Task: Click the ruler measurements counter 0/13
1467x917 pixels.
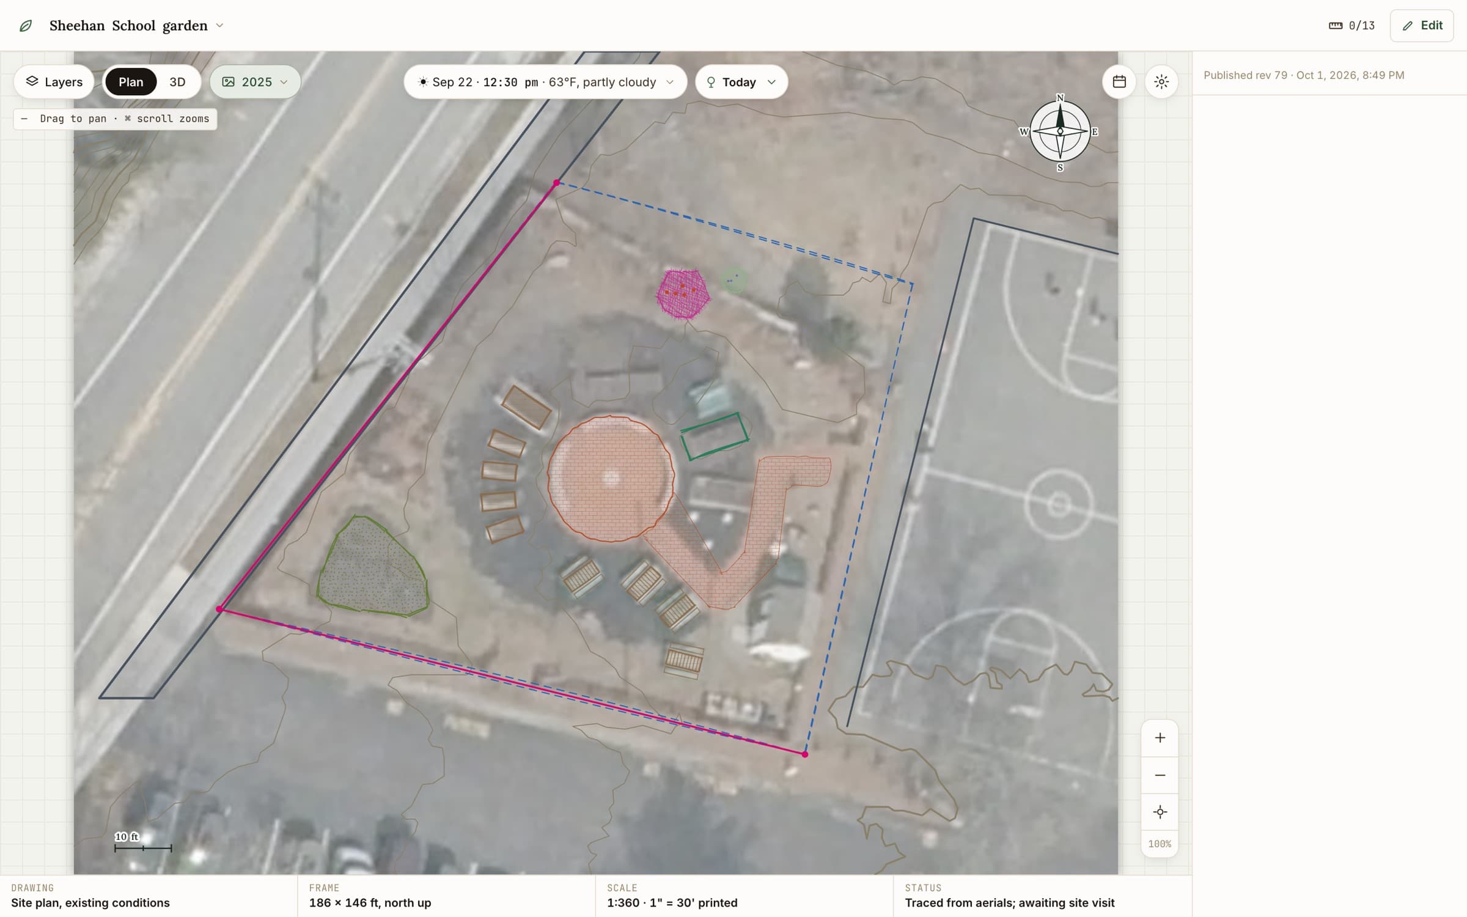Action: pyautogui.click(x=1351, y=26)
